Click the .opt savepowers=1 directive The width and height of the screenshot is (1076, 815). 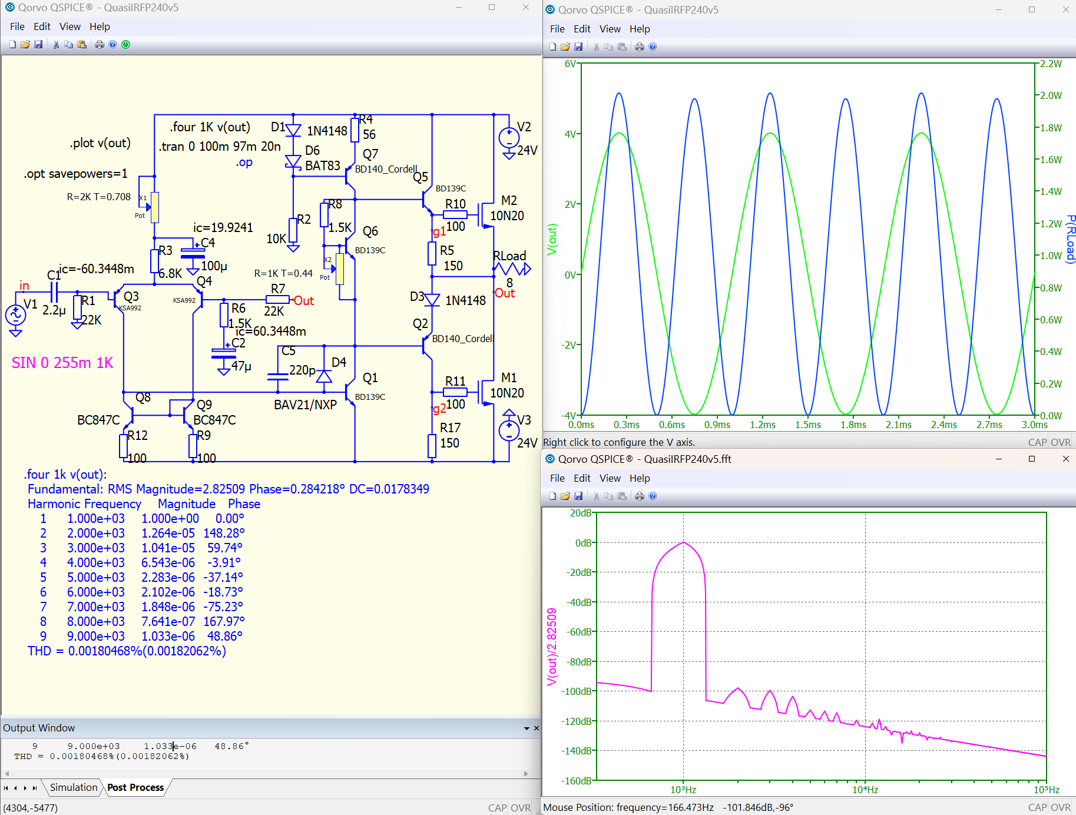[x=75, y=174]
